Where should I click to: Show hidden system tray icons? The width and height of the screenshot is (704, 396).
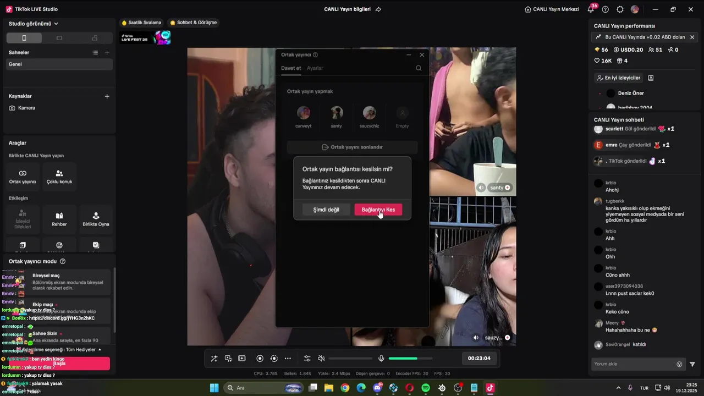point(618,388)
